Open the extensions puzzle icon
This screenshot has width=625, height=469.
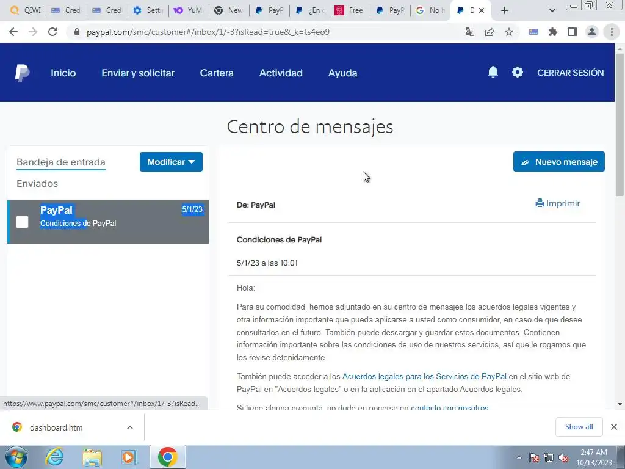553,32
